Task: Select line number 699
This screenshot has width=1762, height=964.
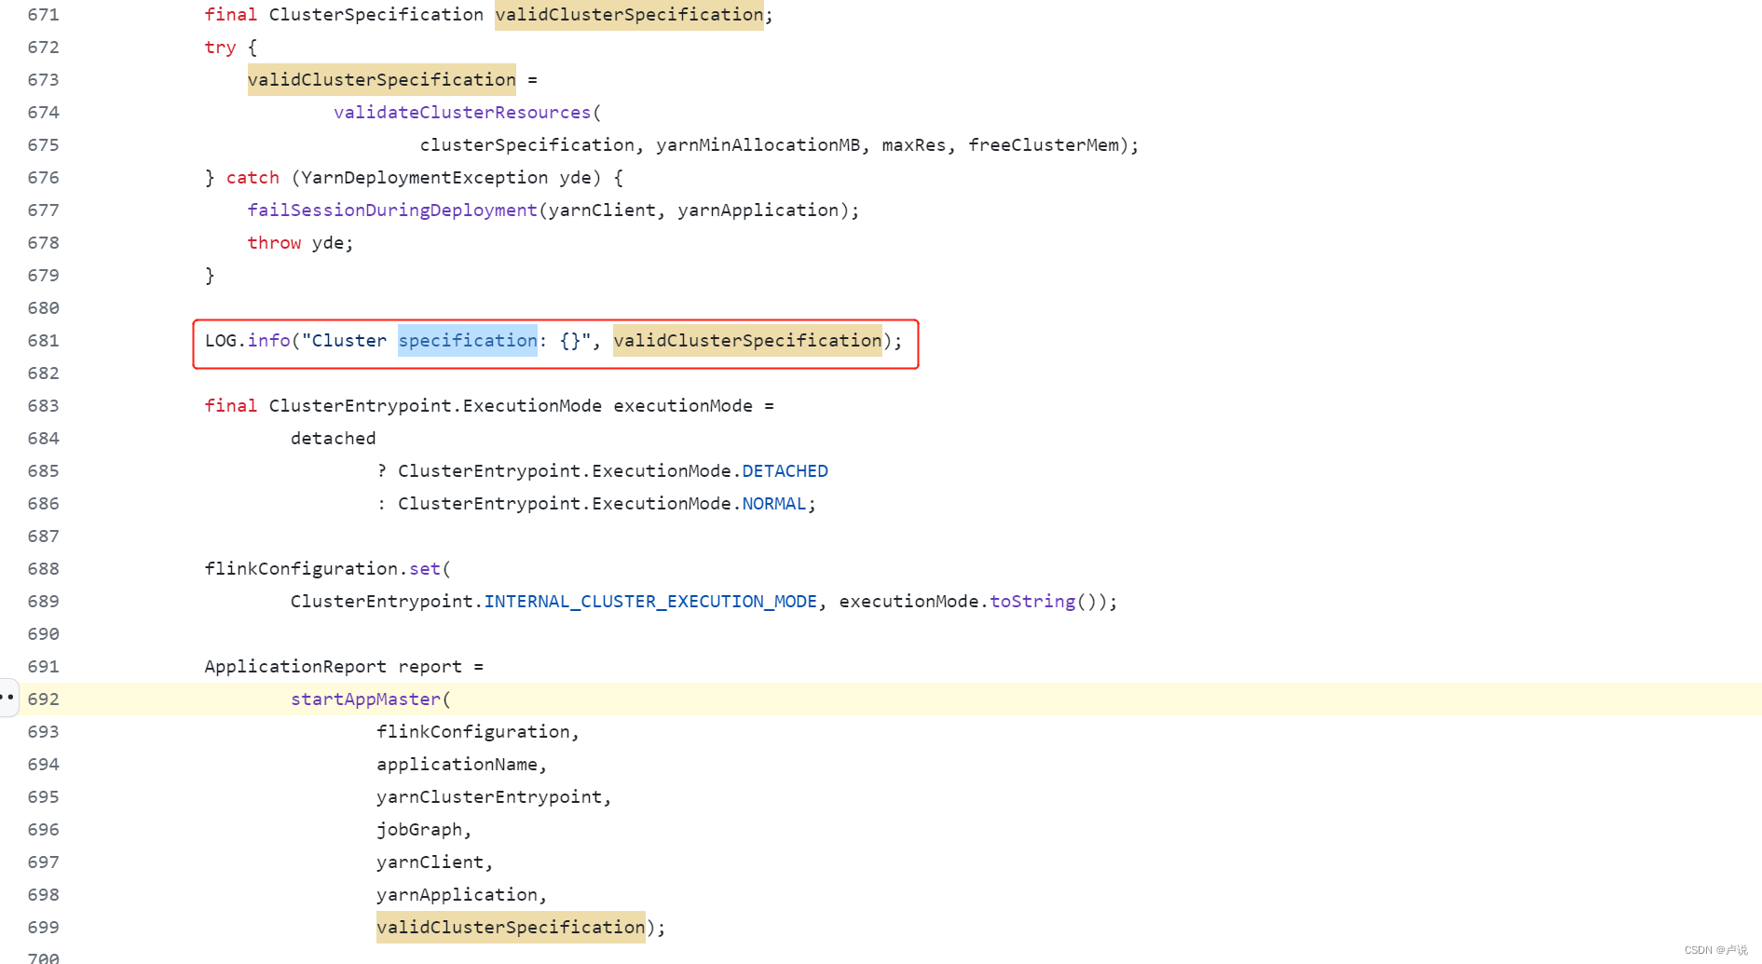Action: [x=43, y=928]
